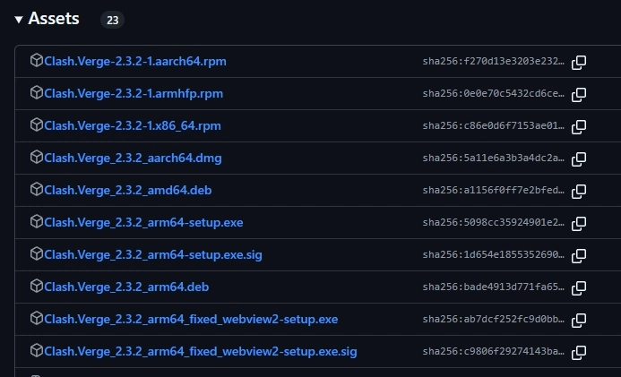Click the Assets count badge 23

click(x=113, y=20)
